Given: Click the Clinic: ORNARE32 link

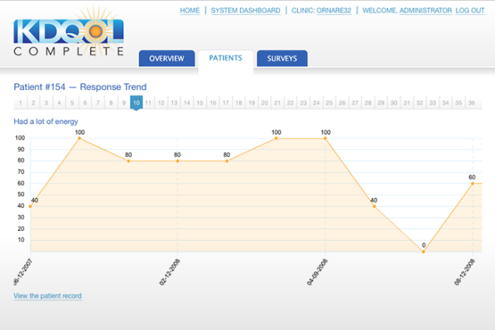Looking at the screenshot, I should (321, 10).
